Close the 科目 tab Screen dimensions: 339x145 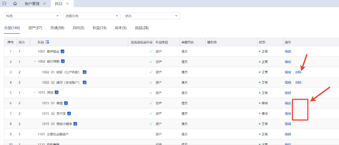click(x=67, y=4)
